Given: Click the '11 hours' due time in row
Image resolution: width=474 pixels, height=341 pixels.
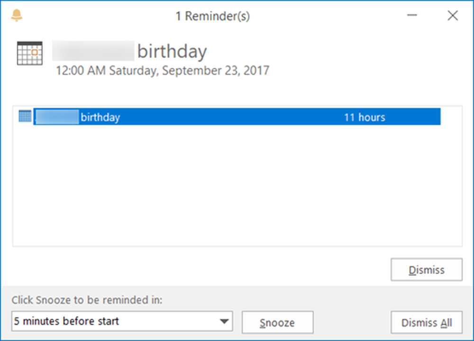Looking at the screenshot, I should [x=364, y=117].
